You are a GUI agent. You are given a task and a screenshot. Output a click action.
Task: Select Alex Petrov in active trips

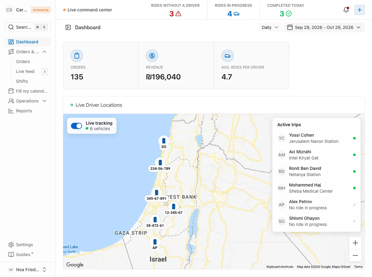click(x=316, y=205)
